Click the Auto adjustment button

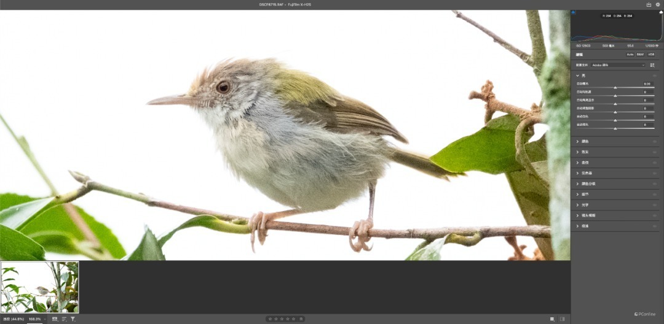630,54
